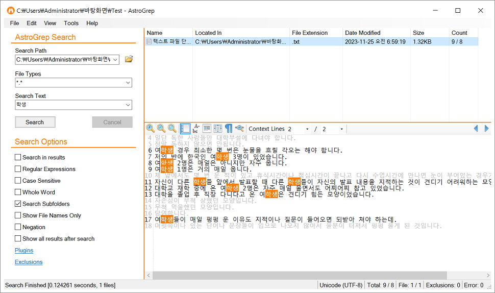This screenshot has width=495, height=293.
Task: Enable Regular Expressions checkbox
Action: (18, 169)
